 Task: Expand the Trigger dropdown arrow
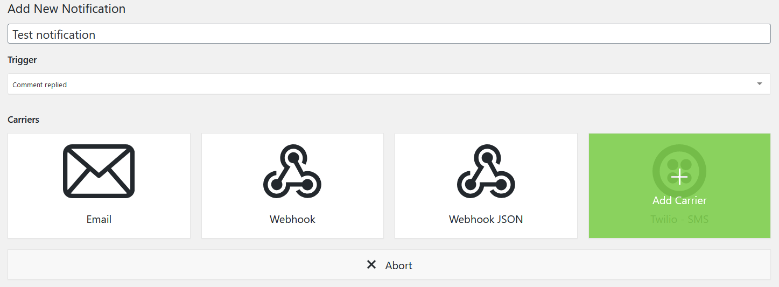click(x=759, y=84)
